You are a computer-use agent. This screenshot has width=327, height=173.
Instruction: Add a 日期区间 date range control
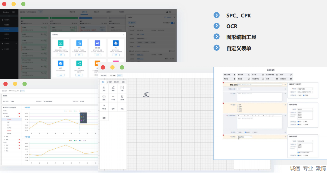tap(286, 79)
